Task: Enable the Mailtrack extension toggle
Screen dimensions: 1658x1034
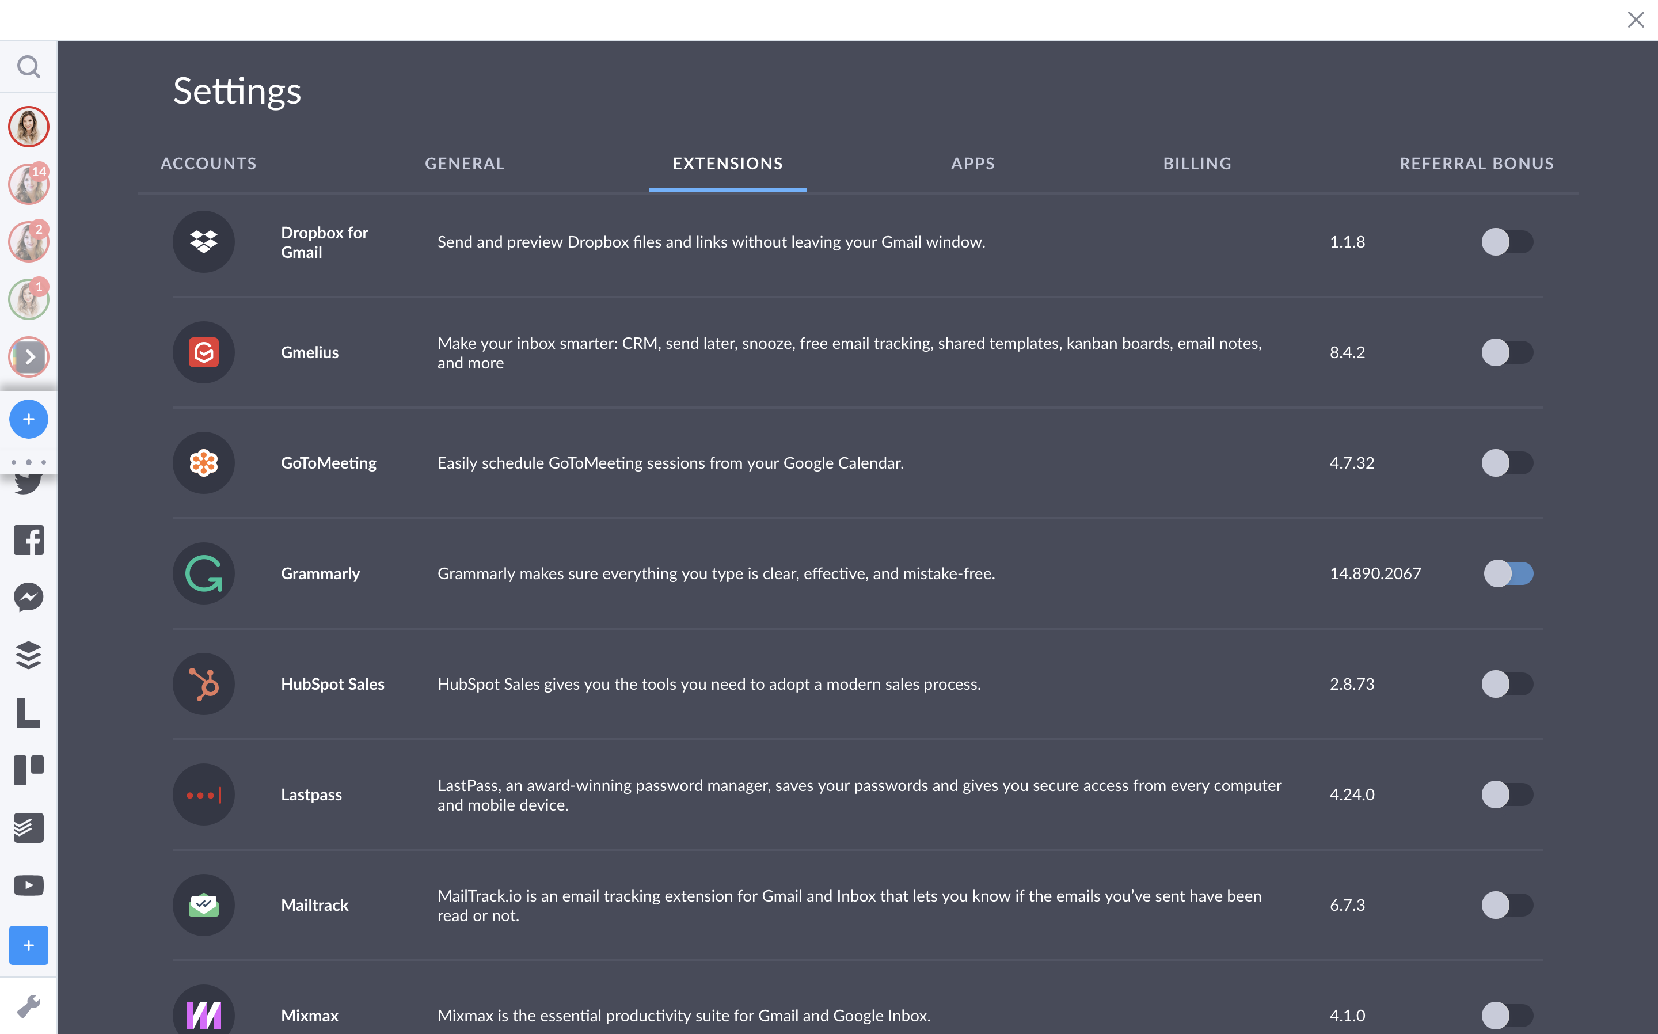Action: [1507, 905]
